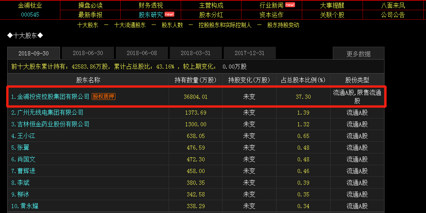
Task: Jump to 十大流通股东 subsection
Action: point(130,25)
